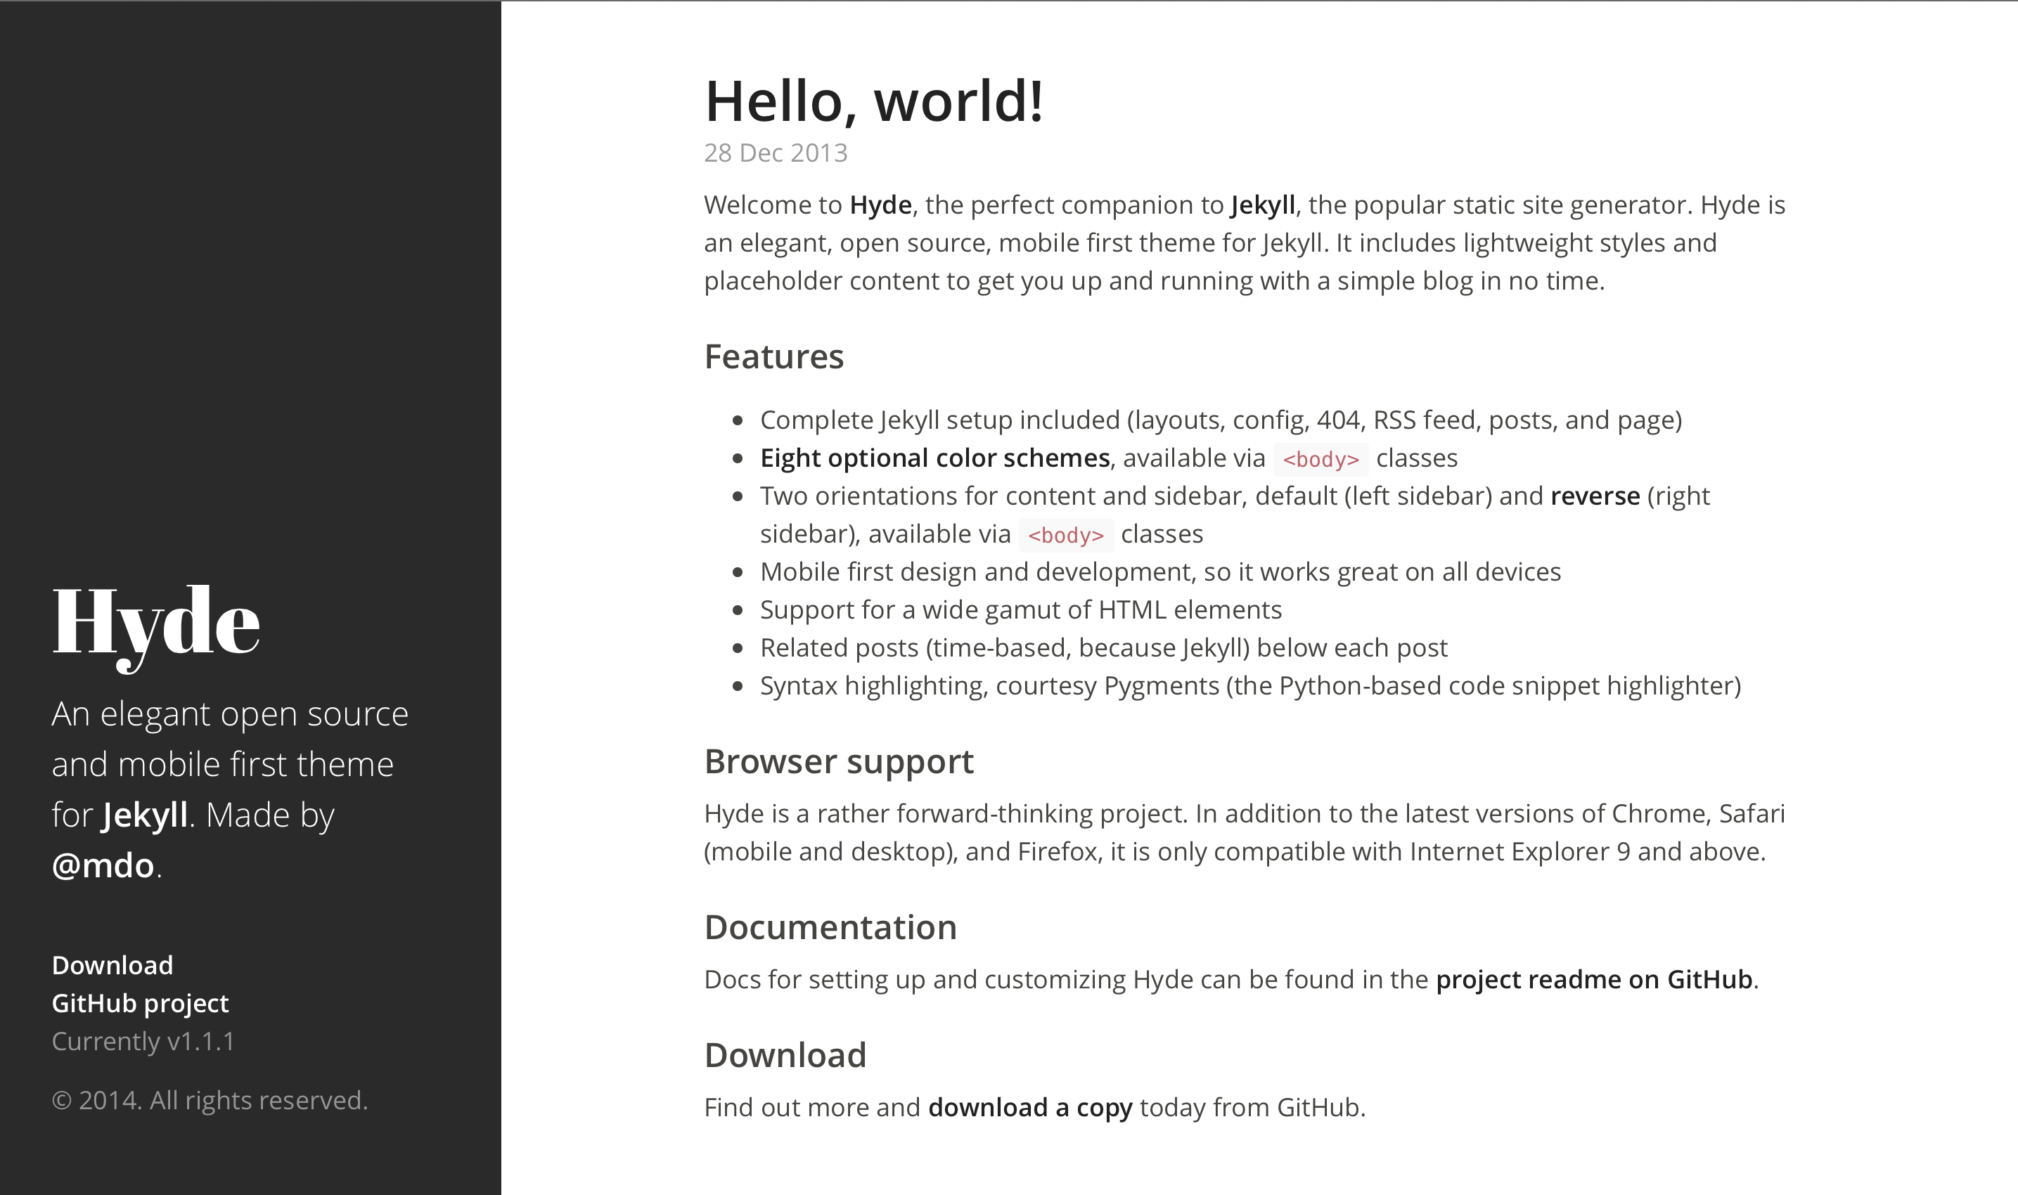
Task: Click the Features heading
Action: (x=774, y=356)
